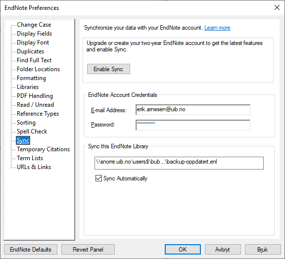The image size is (285, 259).
Task: Select Read / Unread category
Action: [x=35, y=105]
